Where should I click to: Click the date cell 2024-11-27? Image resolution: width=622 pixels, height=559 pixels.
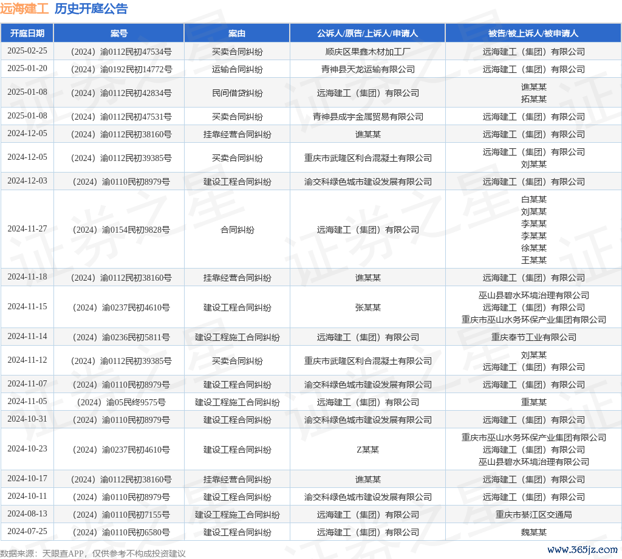[27, 229]
